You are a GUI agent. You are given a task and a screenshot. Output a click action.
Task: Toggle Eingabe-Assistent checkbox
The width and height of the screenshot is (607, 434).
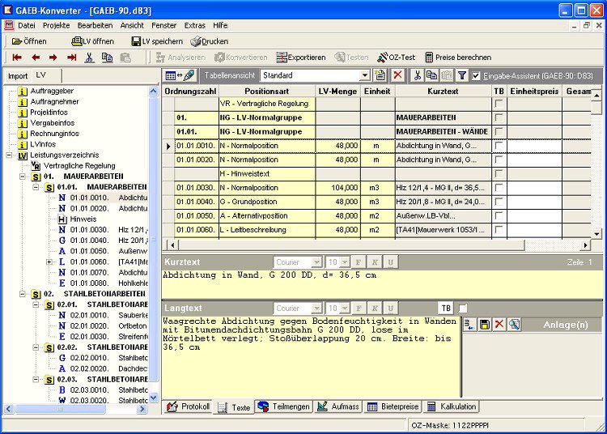476,76
